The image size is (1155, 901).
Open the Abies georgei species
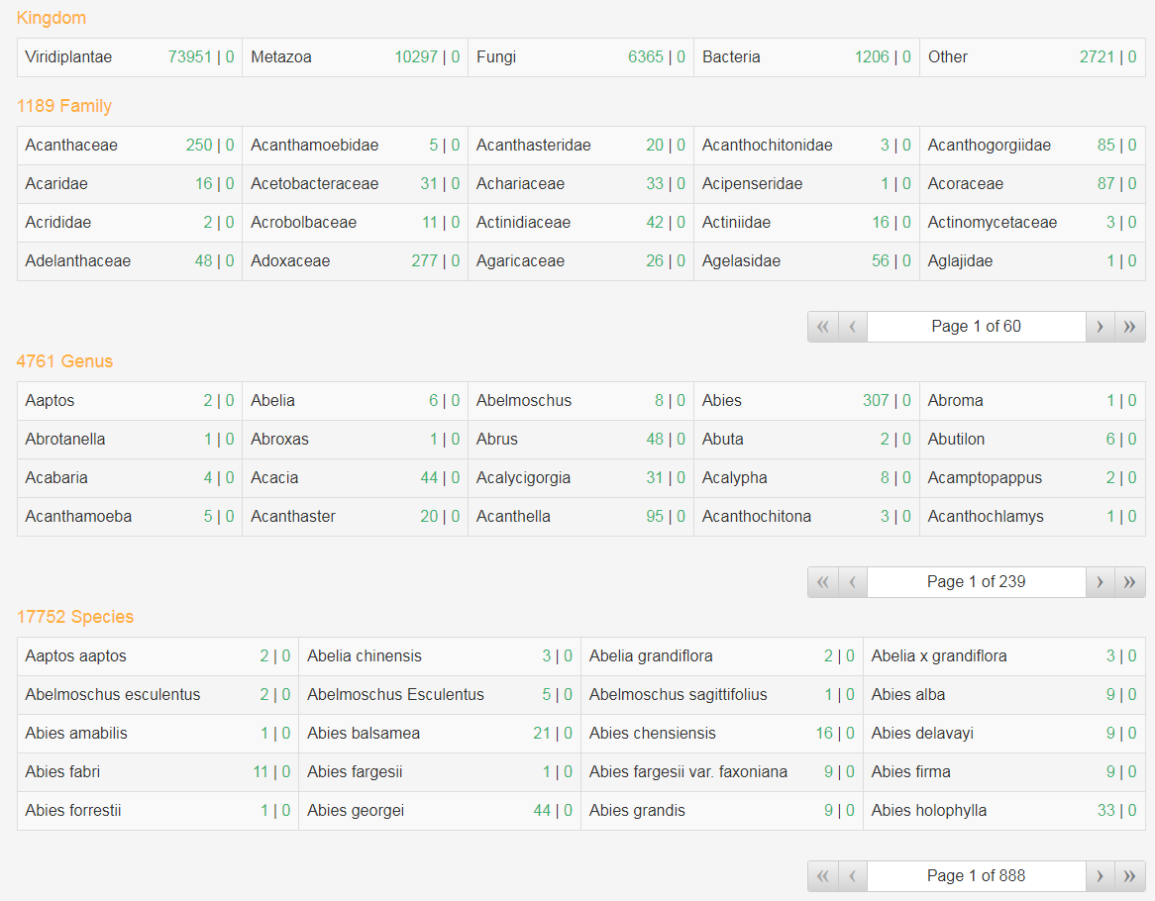[356, 811]
